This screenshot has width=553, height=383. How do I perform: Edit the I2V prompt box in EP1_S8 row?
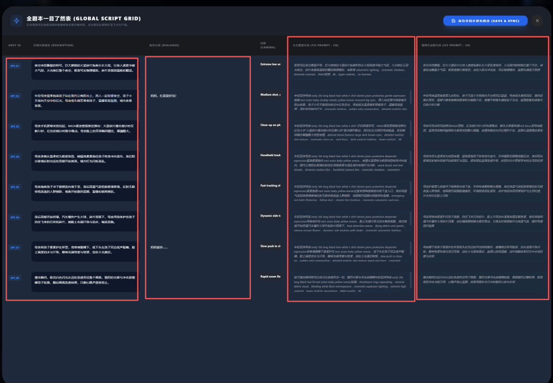pos(483,282)
